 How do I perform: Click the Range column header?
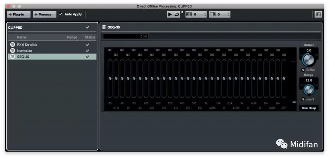pyautogui.click(x=72, y=37)
